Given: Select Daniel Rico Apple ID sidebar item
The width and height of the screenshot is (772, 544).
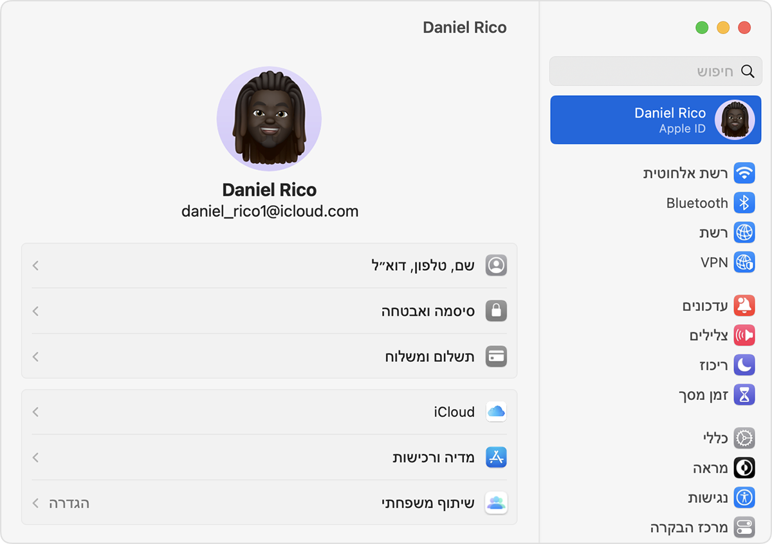Looking at the screenshot, I should pyautogui.click(x=656, y=120).
